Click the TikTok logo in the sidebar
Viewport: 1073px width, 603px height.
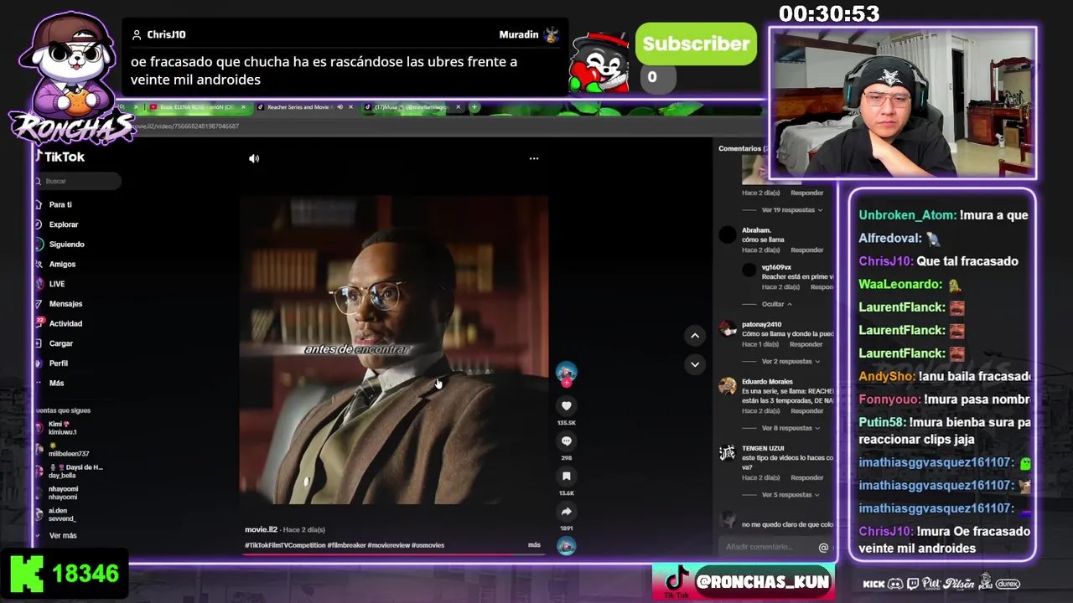pyautogui.click(x=60, y=157)
